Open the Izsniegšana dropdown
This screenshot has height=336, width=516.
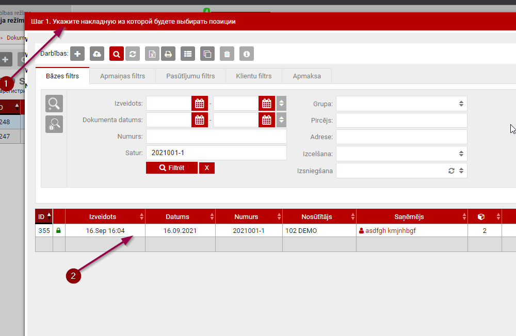tap(401, 171)
